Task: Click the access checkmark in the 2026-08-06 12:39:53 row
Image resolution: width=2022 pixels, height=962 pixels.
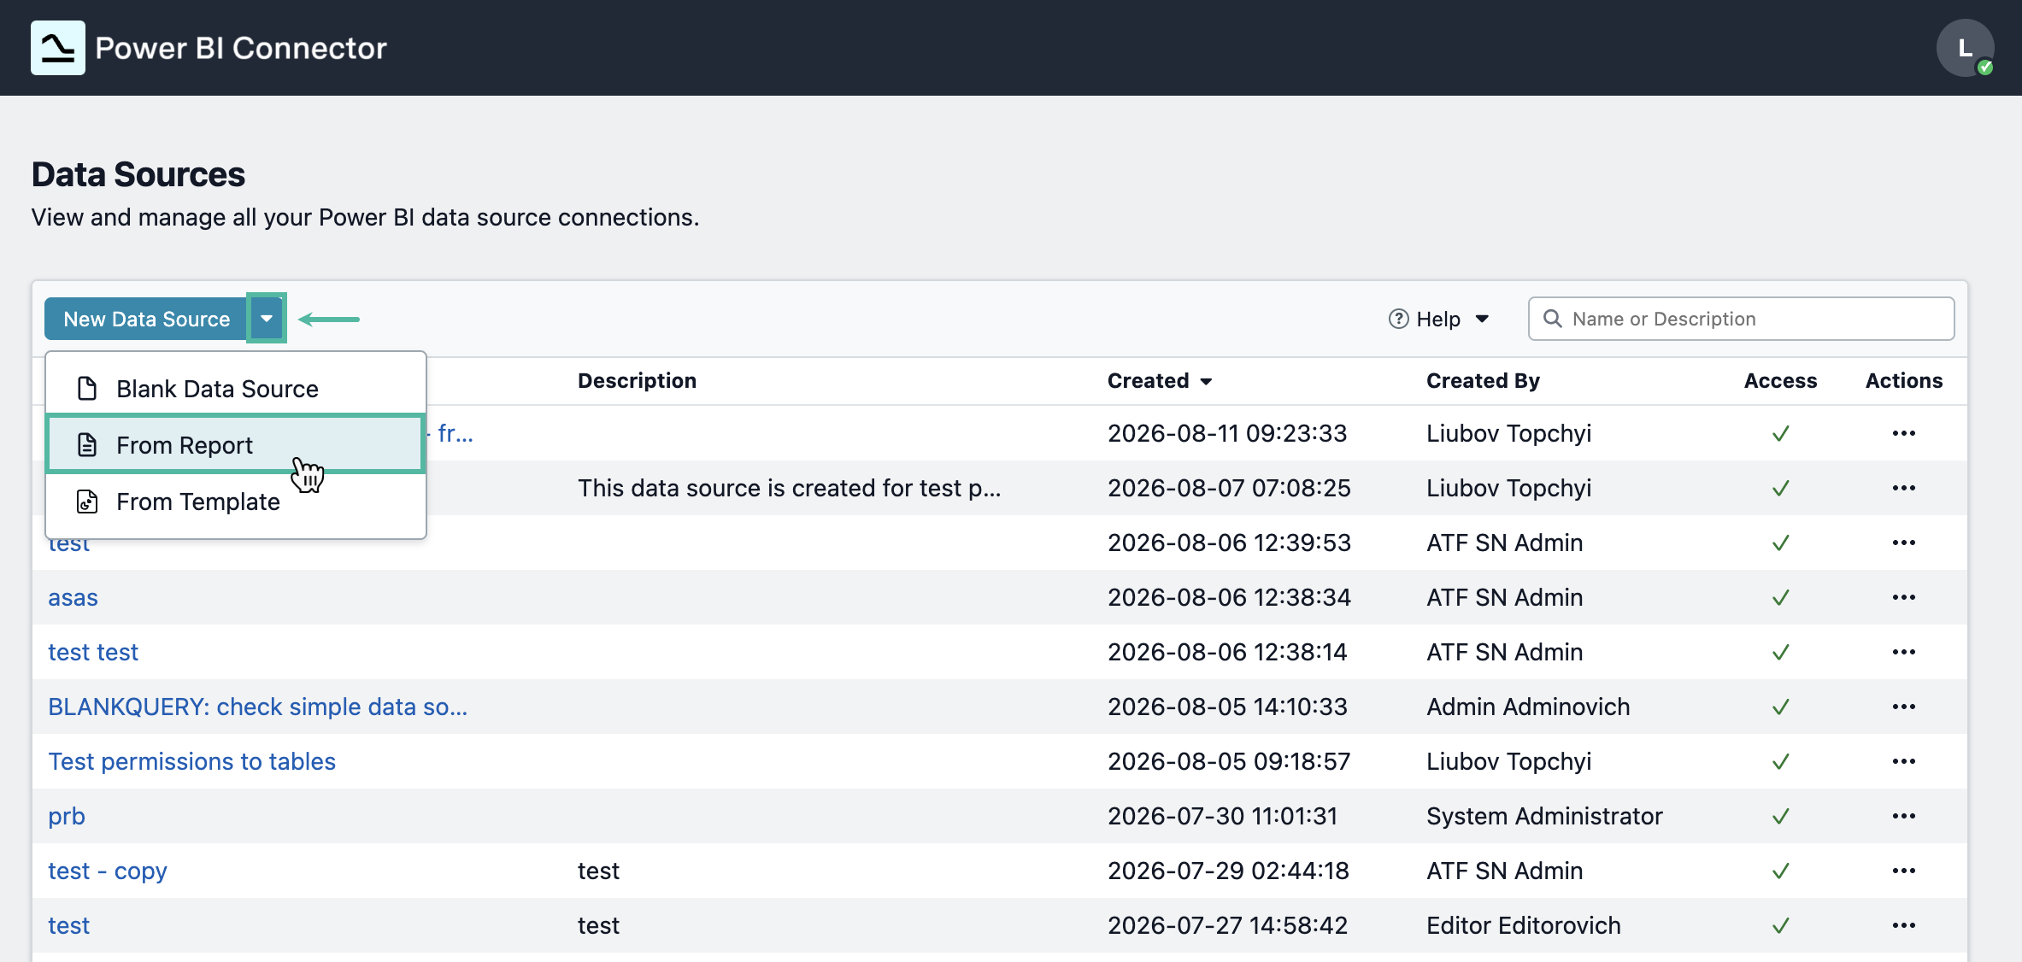Action: tap(1781, 543)
